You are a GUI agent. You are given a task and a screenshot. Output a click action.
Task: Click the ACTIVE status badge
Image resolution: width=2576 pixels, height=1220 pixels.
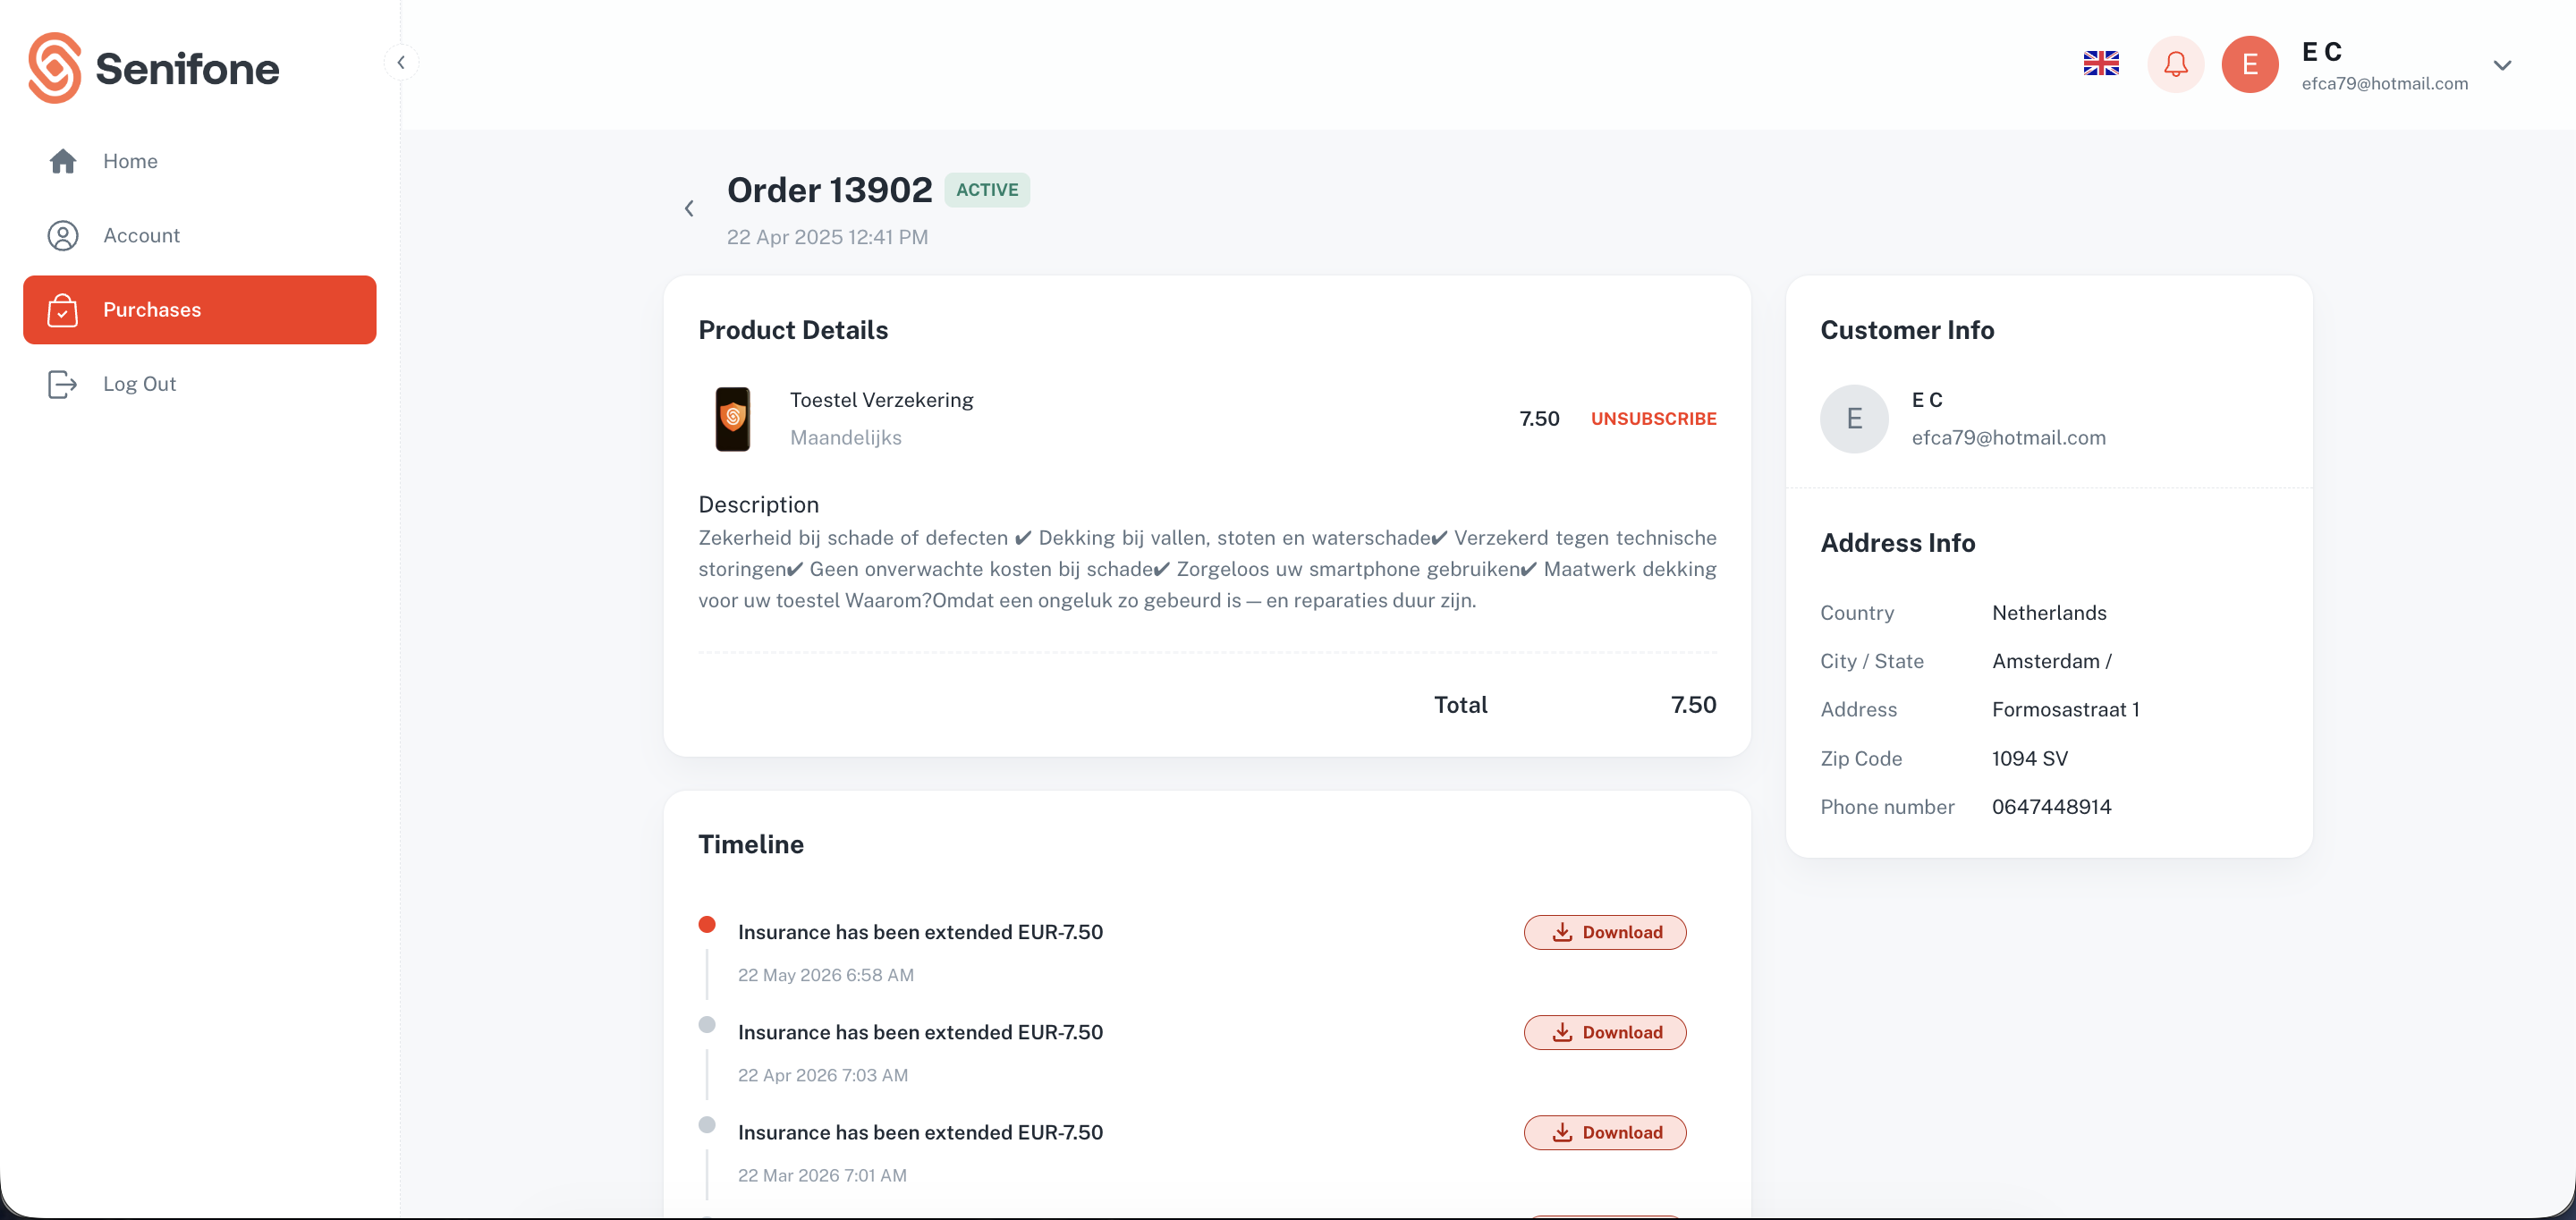coord(987,190)
